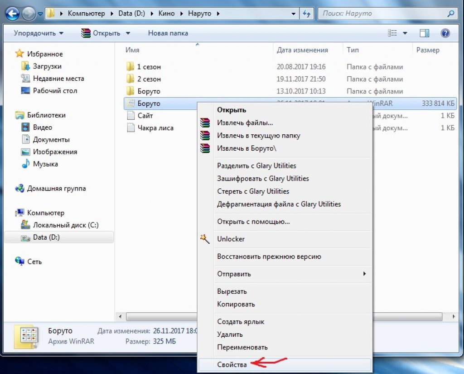Open address bar history dropdown arrow
Viewport: 464px width, 374px height.
point(293,14)
